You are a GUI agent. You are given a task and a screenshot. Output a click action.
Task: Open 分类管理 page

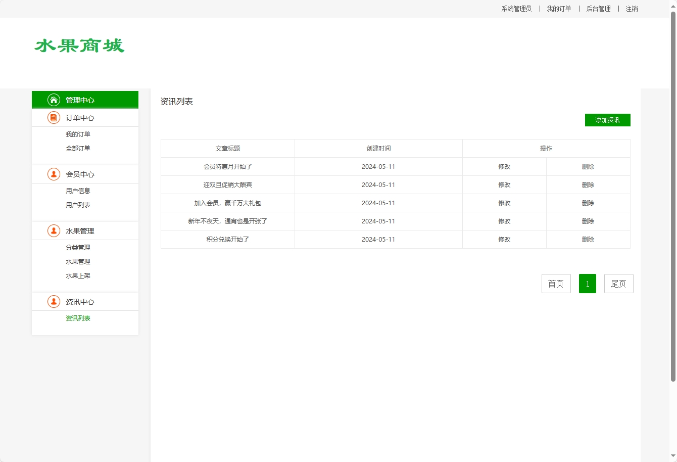pos(78,248)
